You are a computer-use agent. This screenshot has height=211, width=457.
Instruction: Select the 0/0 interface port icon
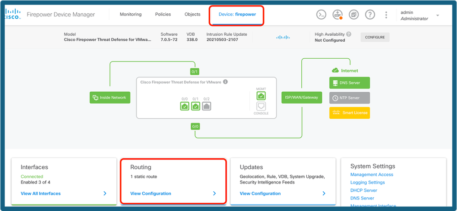coord(185,106)
